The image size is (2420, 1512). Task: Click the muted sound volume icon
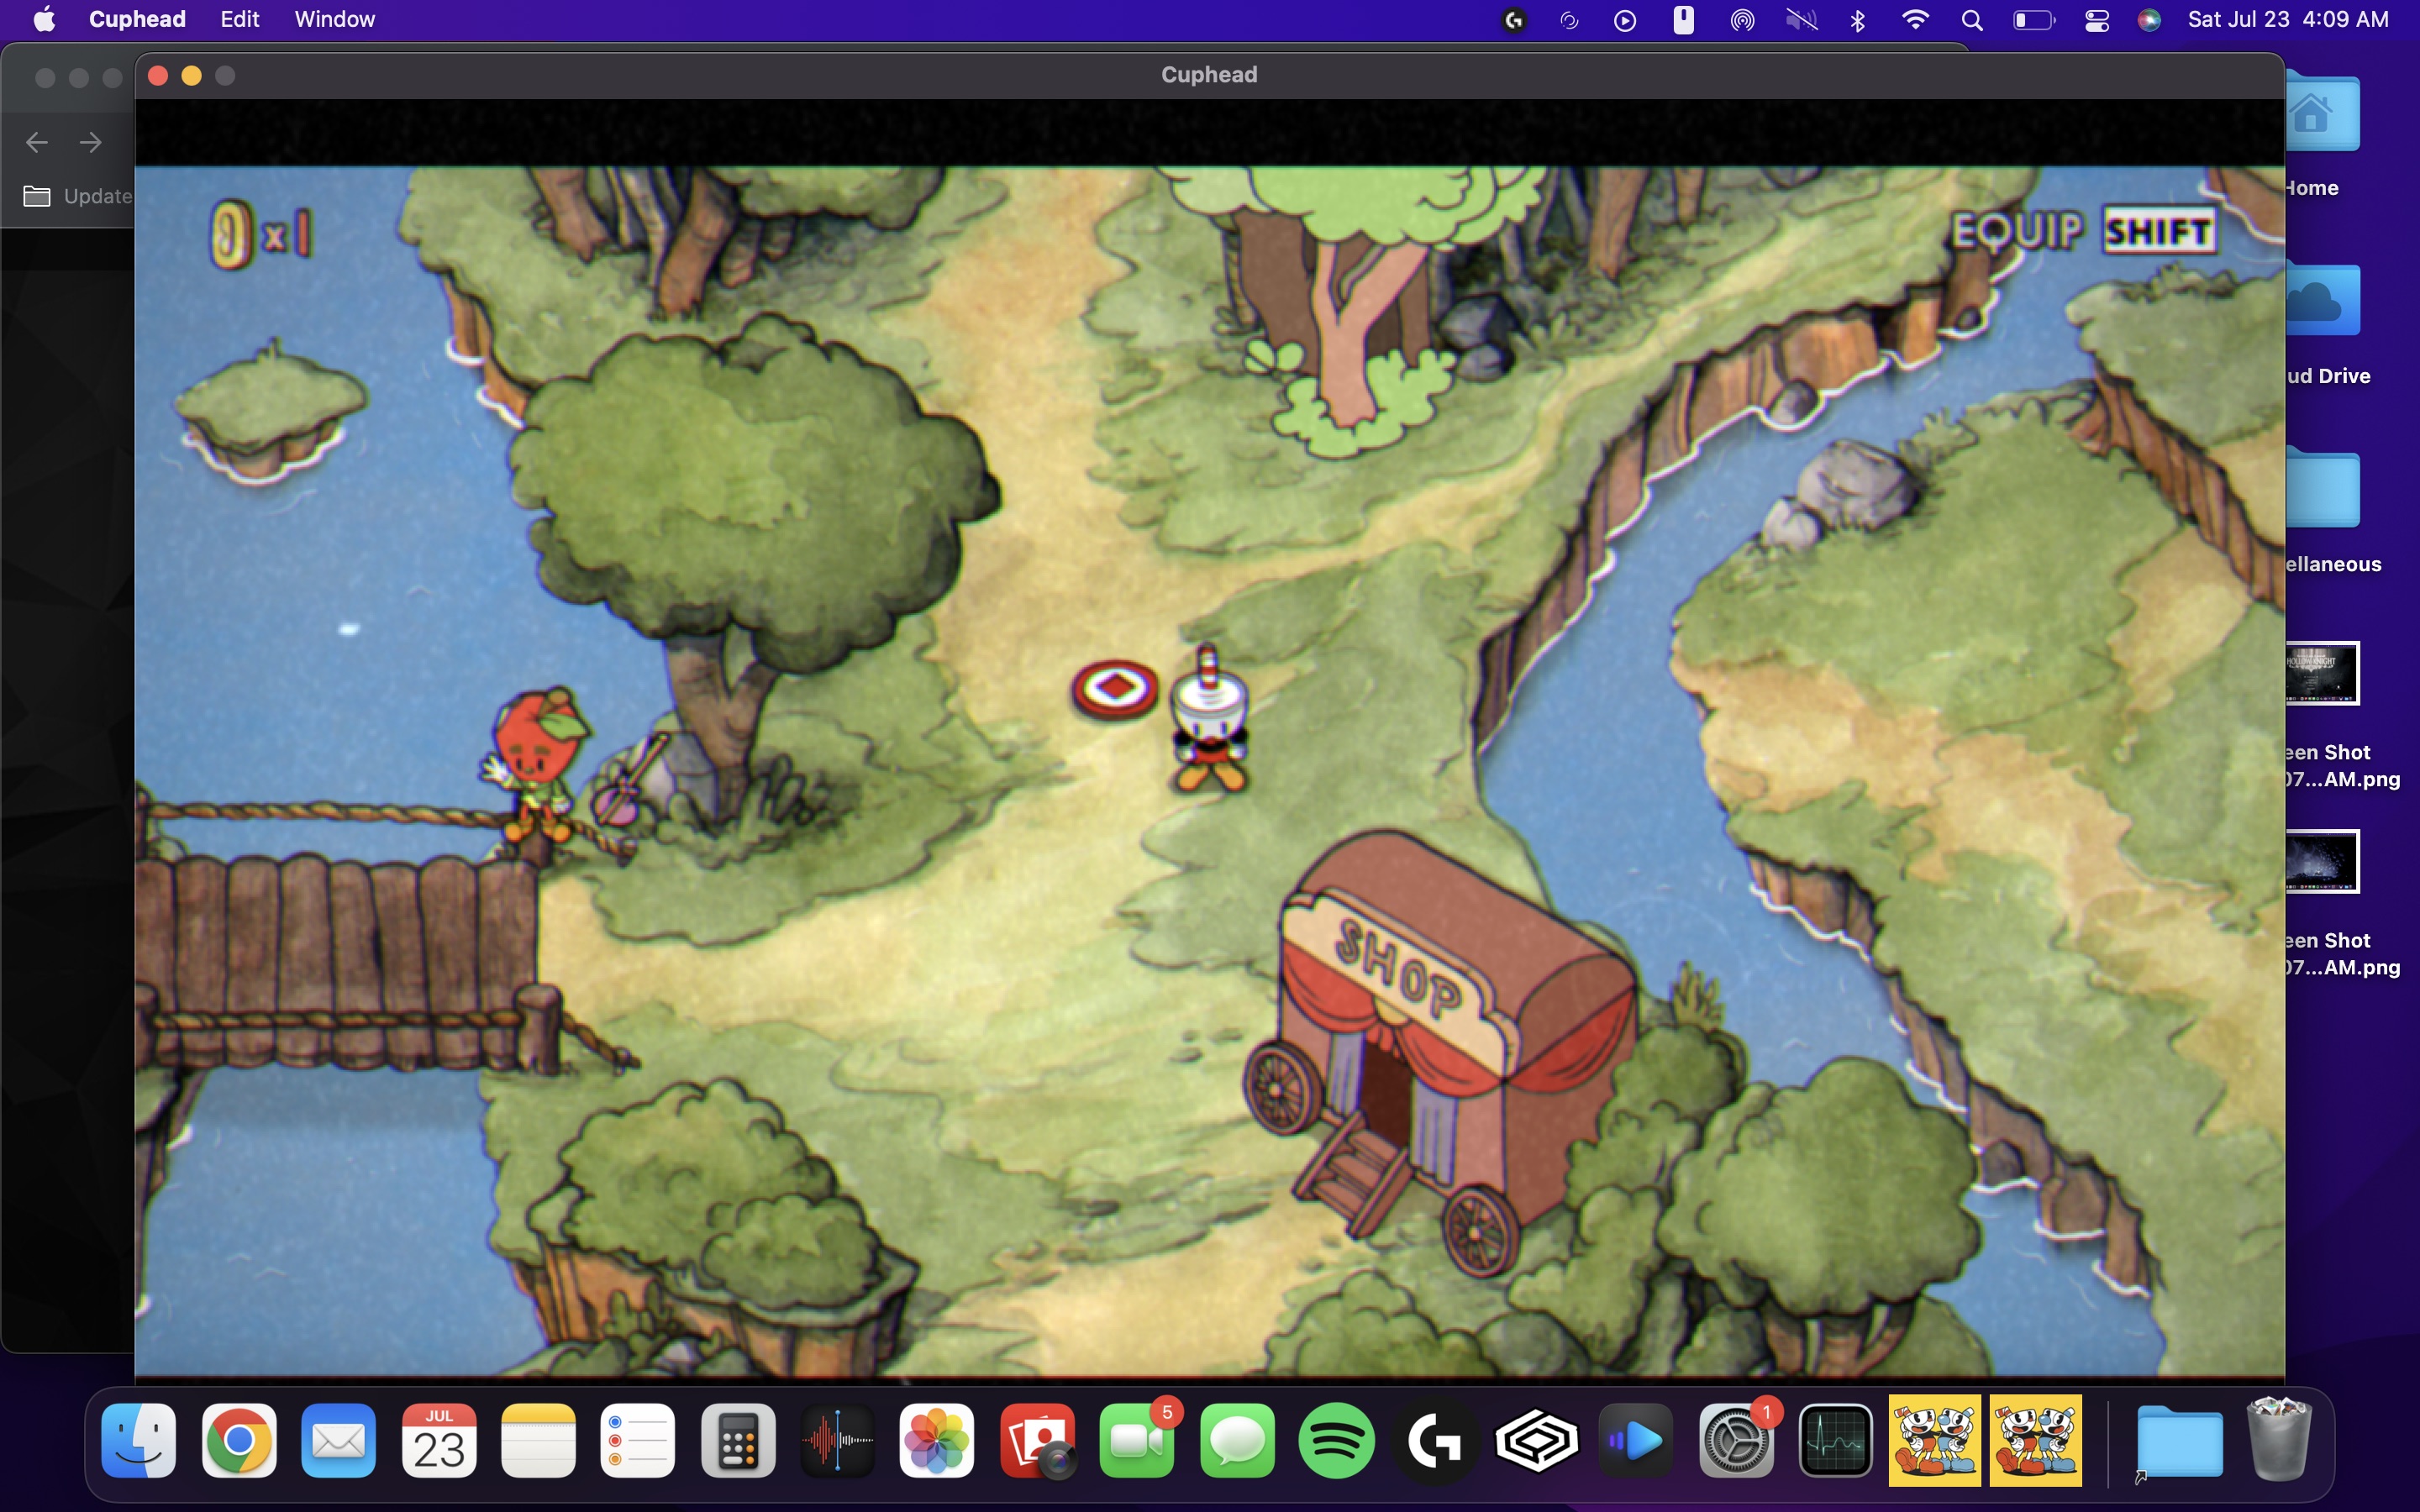coord(1801,20)
